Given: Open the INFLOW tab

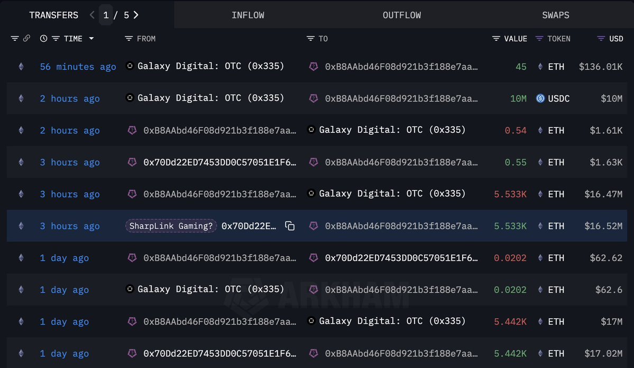Looking at the screenshot, I should click(x=247, y=15).
